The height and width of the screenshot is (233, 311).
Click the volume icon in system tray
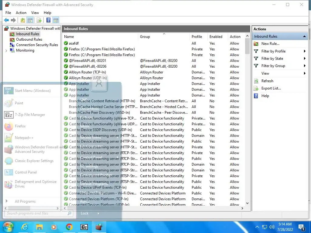click(x=272, y=227)
